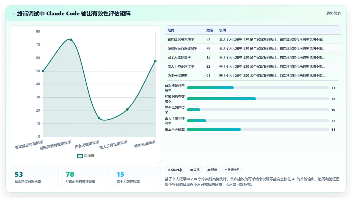Click the progress value 78 at bar end
The image size is (352, 198).
333,99
